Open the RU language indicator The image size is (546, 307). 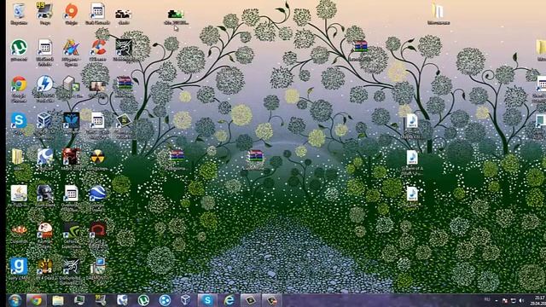[487, 299]
